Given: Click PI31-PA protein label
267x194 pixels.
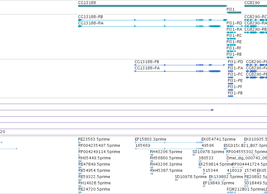Looking at the screenshot, I should point(235,68).
